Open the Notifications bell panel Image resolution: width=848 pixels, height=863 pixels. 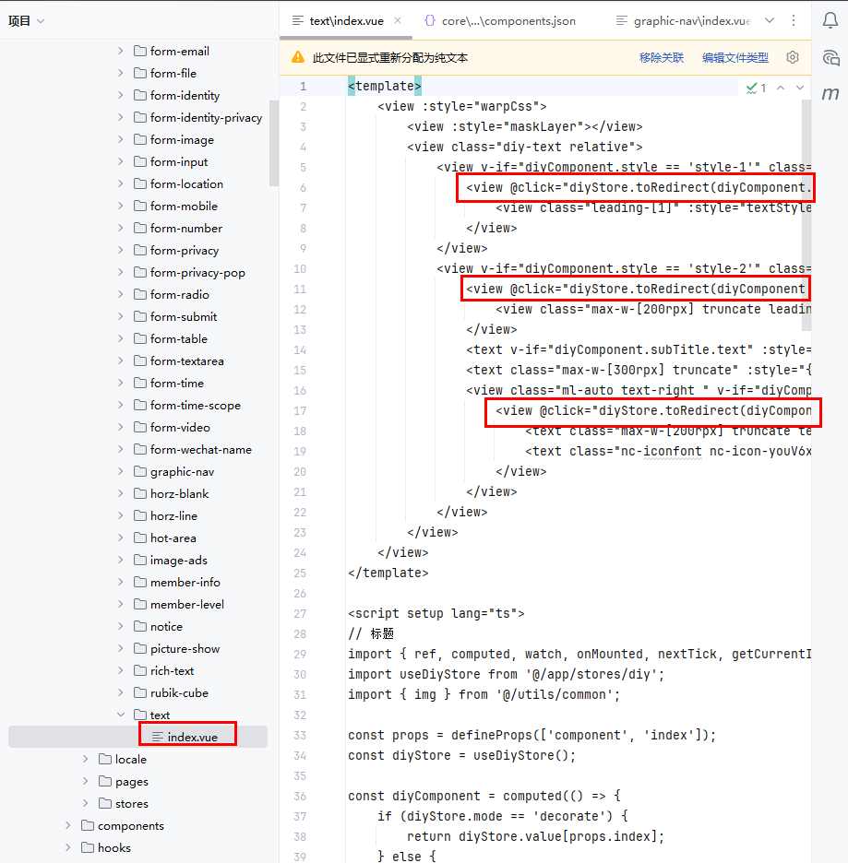coord(830,21)
